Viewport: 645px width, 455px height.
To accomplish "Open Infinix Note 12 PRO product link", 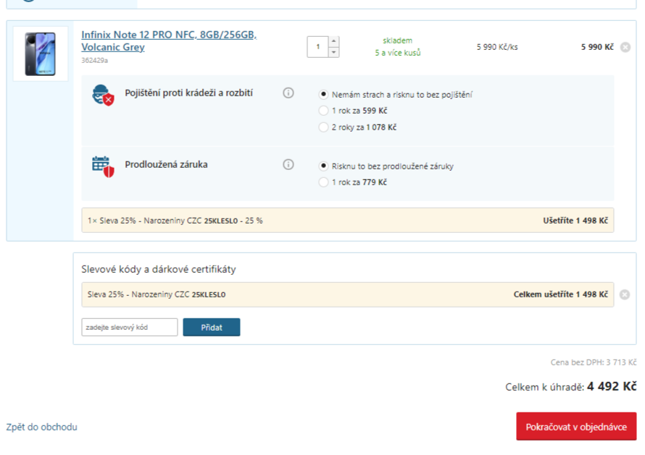I will [x=169, y=41].
